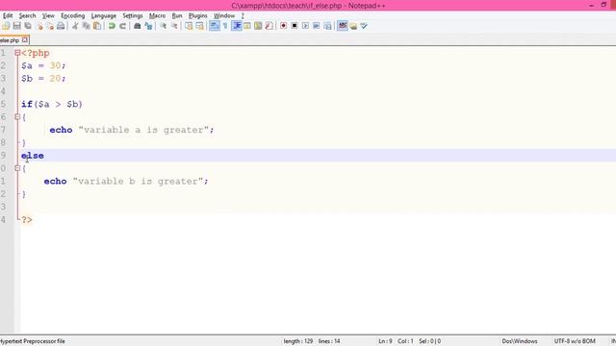Open the Edit menu
The width and height of the screenshot is (616, 346).
pos(8,15)
